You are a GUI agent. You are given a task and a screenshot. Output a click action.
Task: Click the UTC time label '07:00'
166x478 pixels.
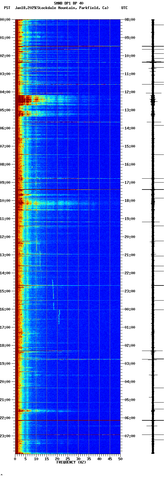click(x=130, y=436)
